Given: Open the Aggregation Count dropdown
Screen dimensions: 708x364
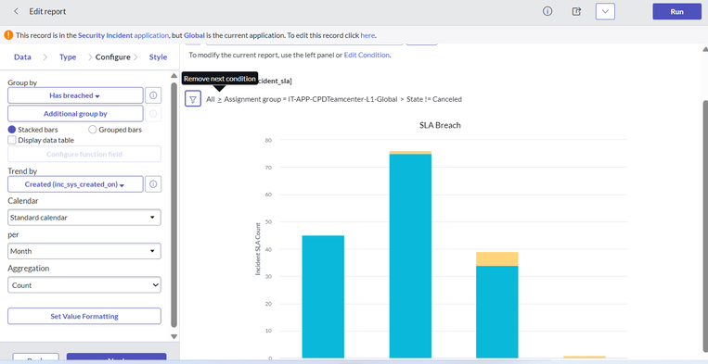Looking at the screenshot, I should coord(84,285).
